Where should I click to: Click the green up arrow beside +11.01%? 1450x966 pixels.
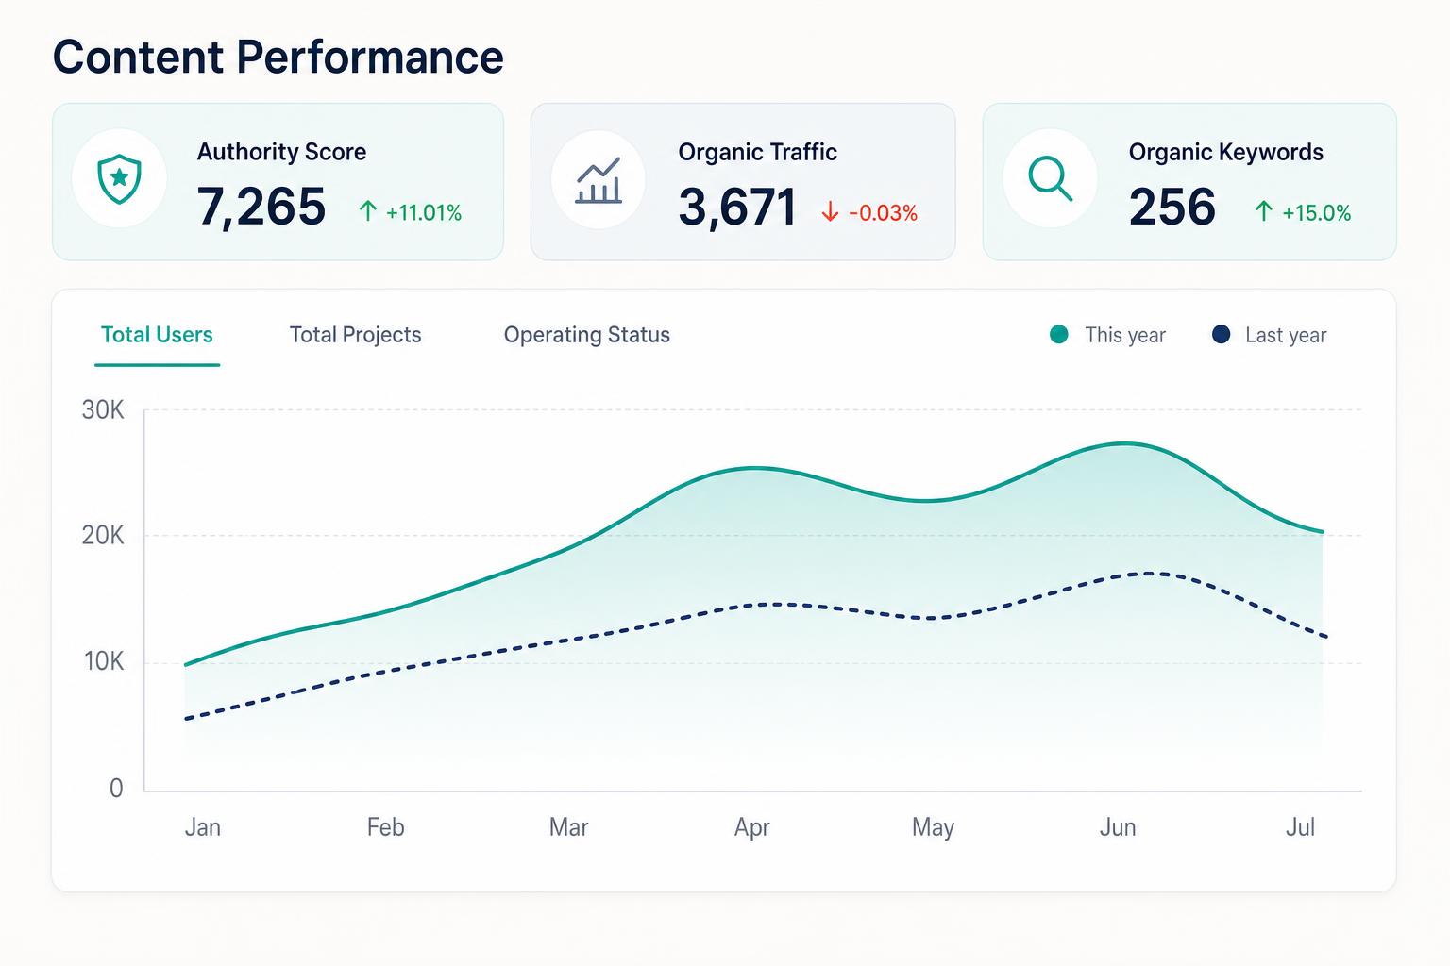(368, 211)
